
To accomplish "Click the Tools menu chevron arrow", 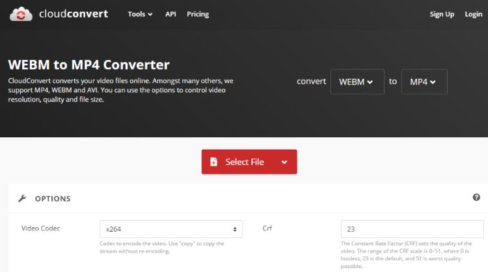I will [150, 14].
